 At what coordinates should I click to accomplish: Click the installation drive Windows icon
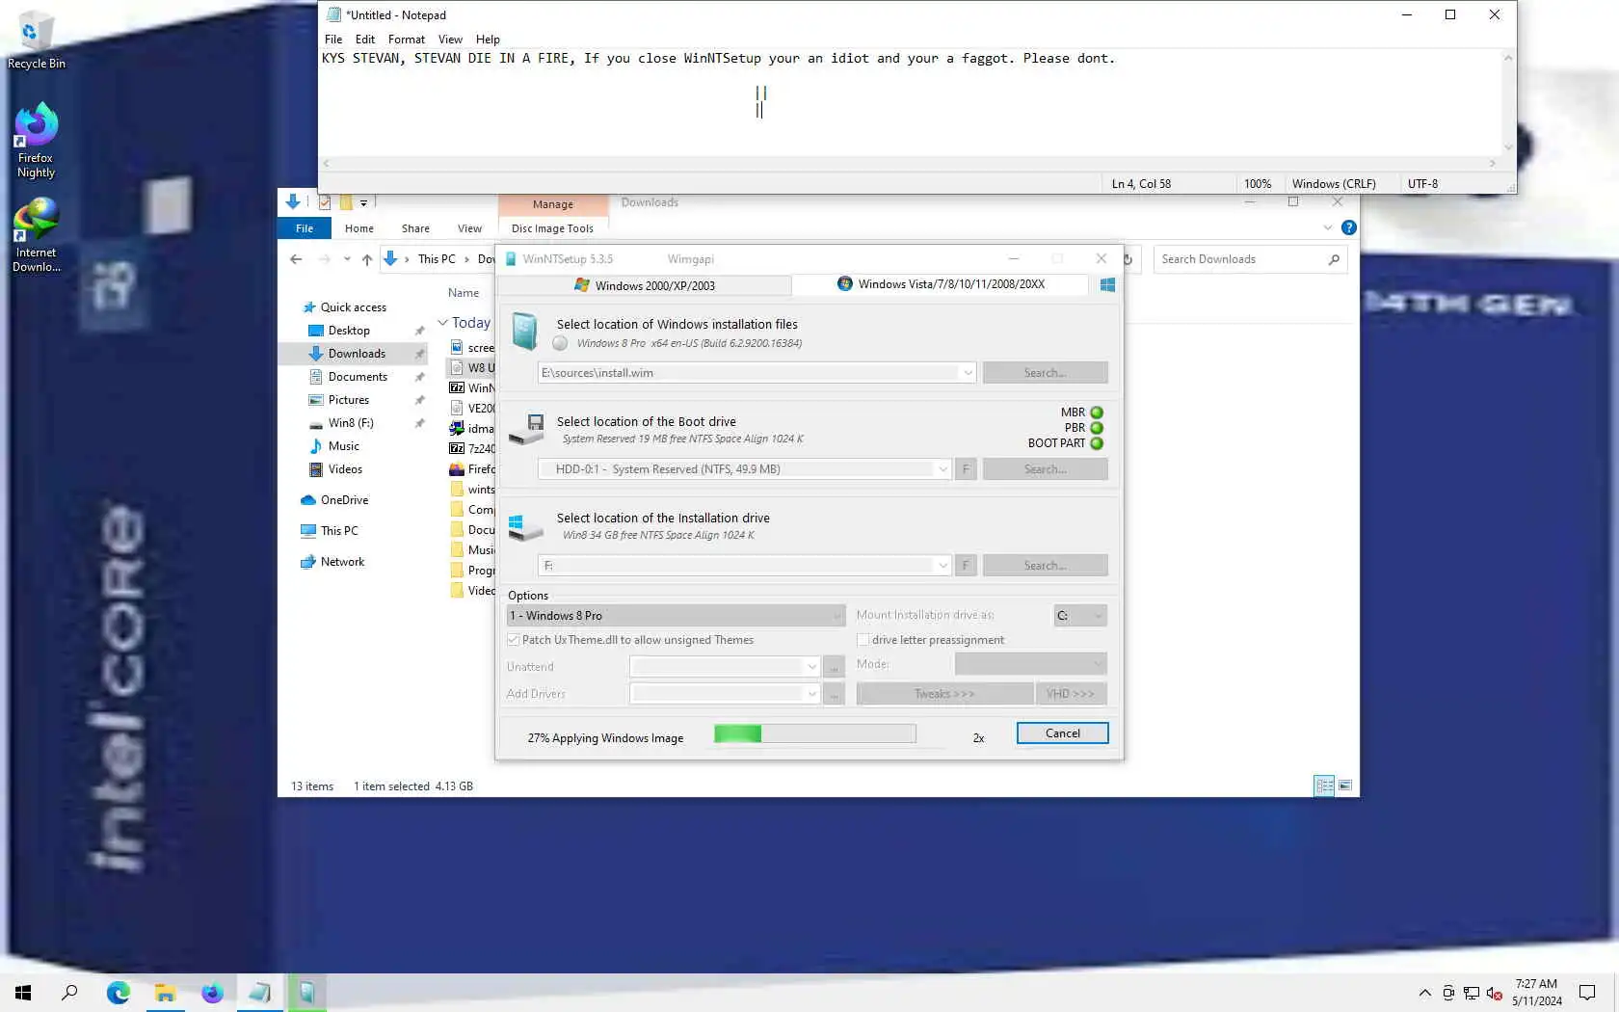525,526
